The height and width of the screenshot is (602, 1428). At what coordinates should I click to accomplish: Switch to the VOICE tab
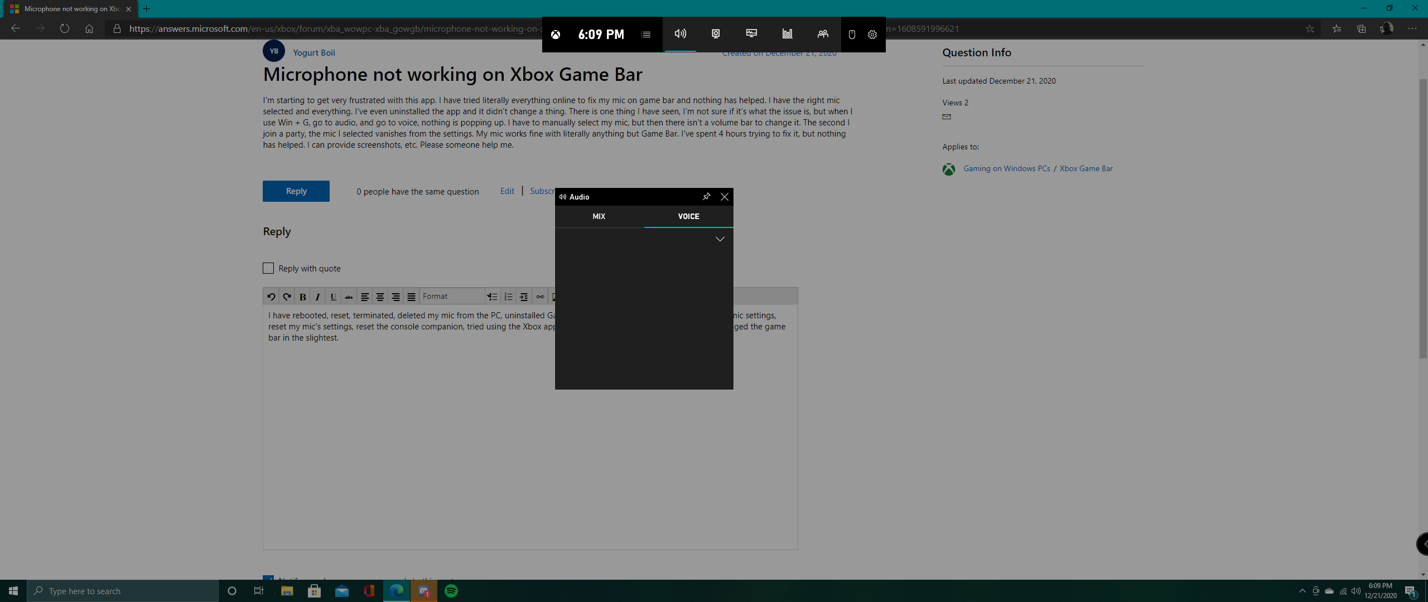tap(688, 216)
